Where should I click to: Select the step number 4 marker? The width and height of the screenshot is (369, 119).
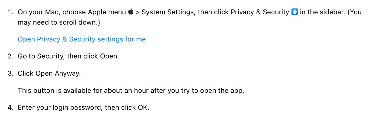11,108
